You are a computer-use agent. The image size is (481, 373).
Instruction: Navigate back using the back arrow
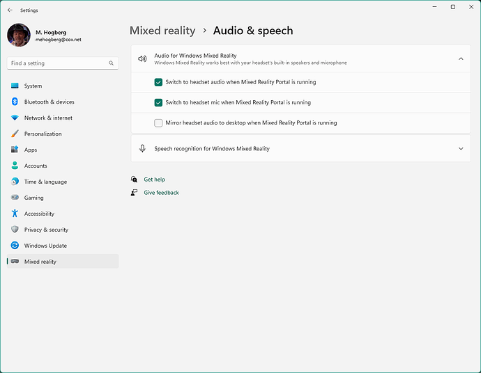pos(10,10)
